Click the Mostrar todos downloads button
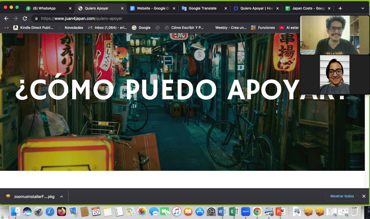 342,196
